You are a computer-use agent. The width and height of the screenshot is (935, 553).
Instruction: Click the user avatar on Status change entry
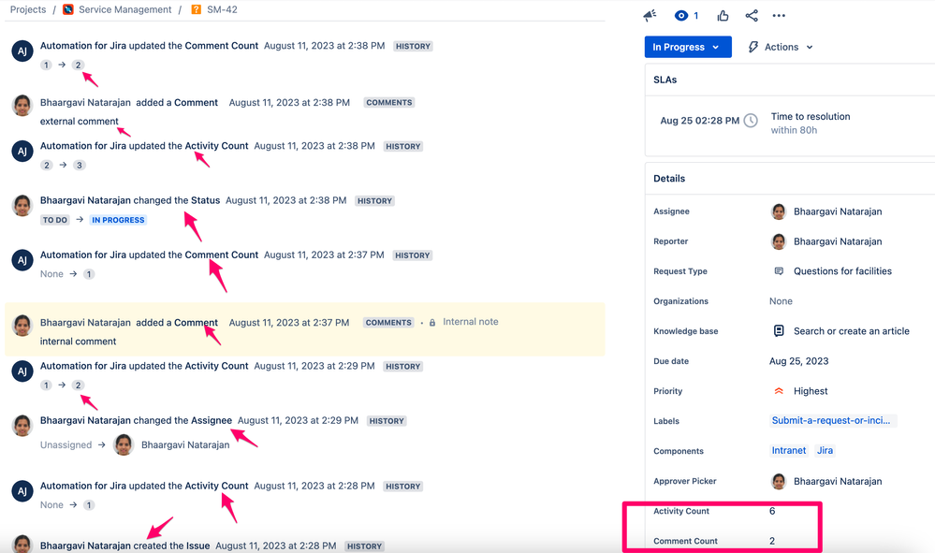coord(22,206)
